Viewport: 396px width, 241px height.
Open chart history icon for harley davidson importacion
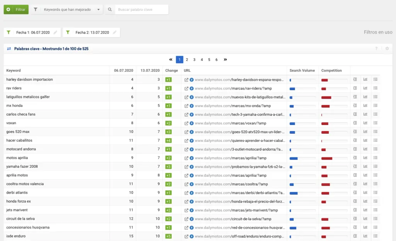tap(365, 79)
